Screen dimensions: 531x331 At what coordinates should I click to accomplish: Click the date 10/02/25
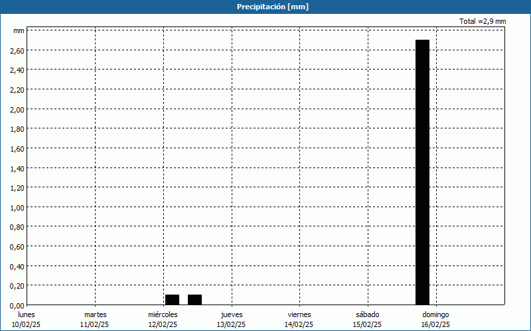[26, 324]
